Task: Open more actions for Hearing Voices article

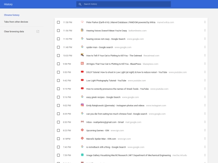Action: coord(205,30)
